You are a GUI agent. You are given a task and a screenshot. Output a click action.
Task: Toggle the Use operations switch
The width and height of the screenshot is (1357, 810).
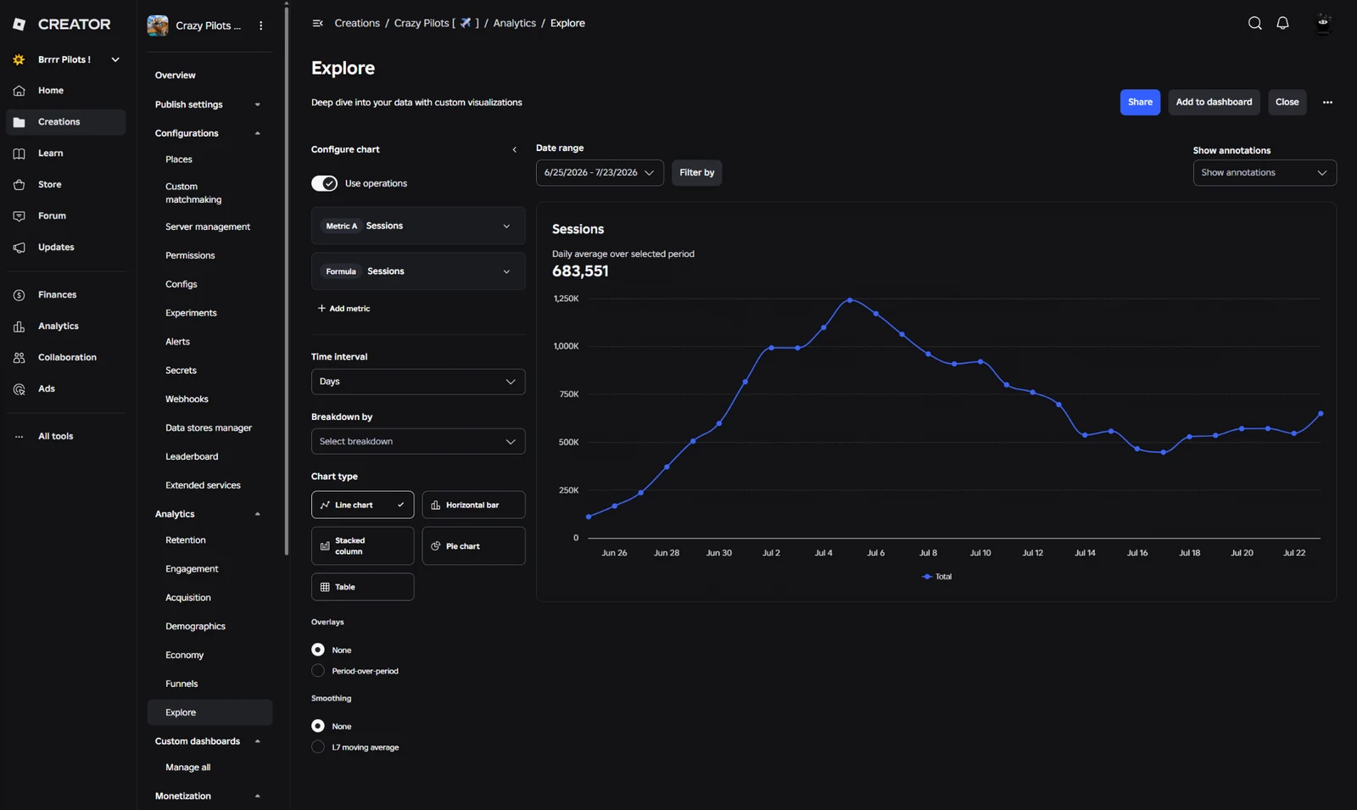pyautogui.click(x=324, y=183)
